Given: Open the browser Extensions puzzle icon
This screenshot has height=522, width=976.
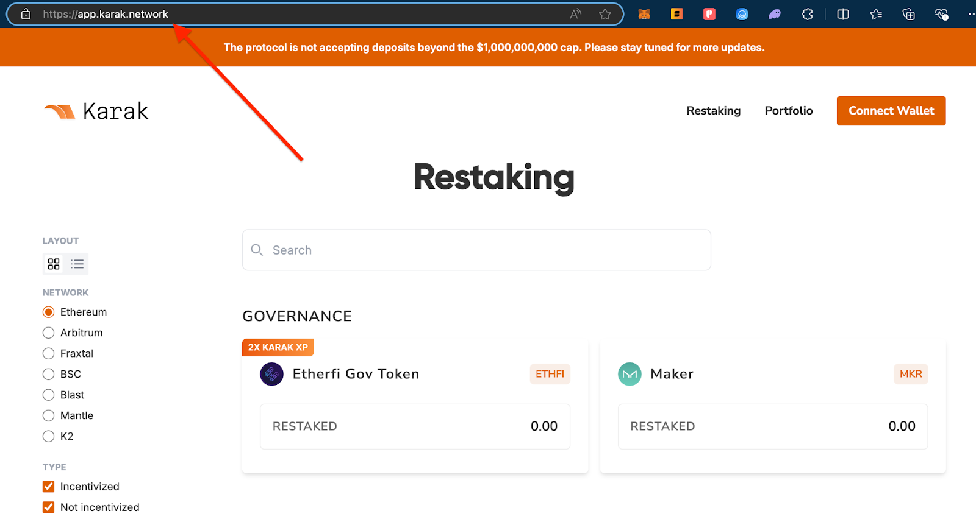Looking at the screenshot, I should coord(808,14).
